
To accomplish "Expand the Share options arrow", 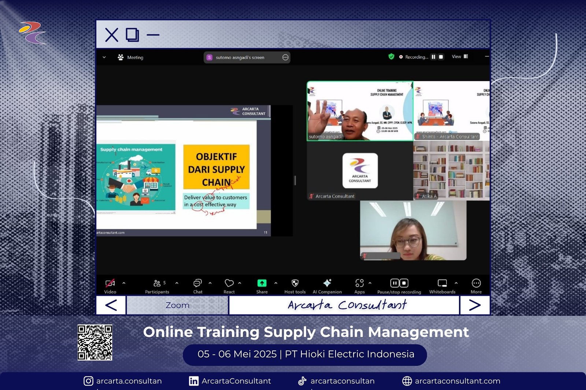I will (276, 283).
